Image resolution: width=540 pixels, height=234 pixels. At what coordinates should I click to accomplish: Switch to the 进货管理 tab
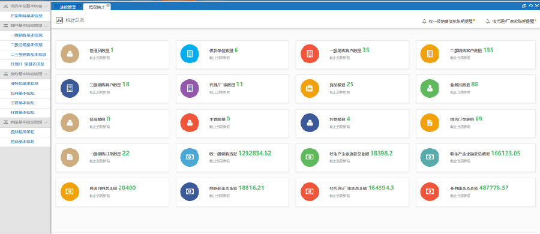coord(67,7)
